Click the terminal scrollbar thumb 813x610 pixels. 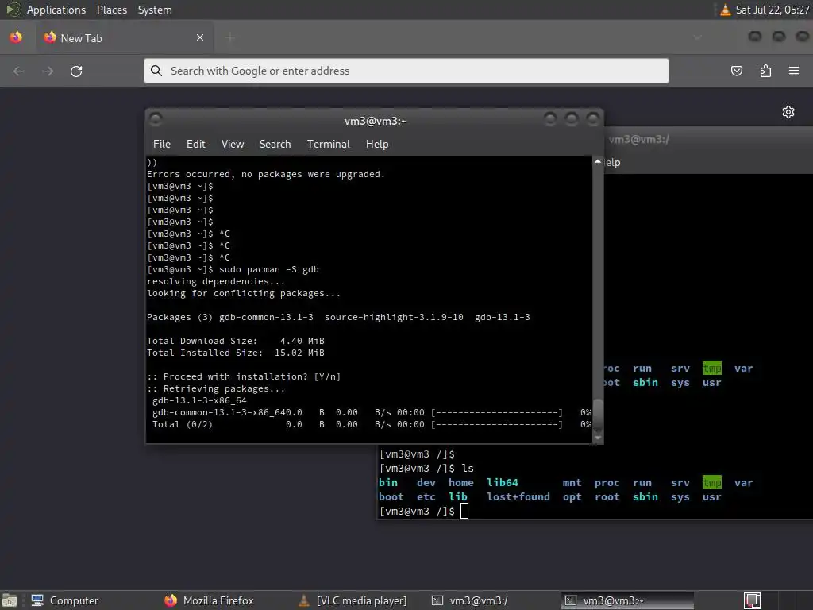[x=598, y=415]
